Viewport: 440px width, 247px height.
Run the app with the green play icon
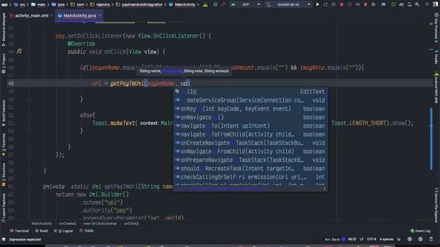tap(318, 5)
